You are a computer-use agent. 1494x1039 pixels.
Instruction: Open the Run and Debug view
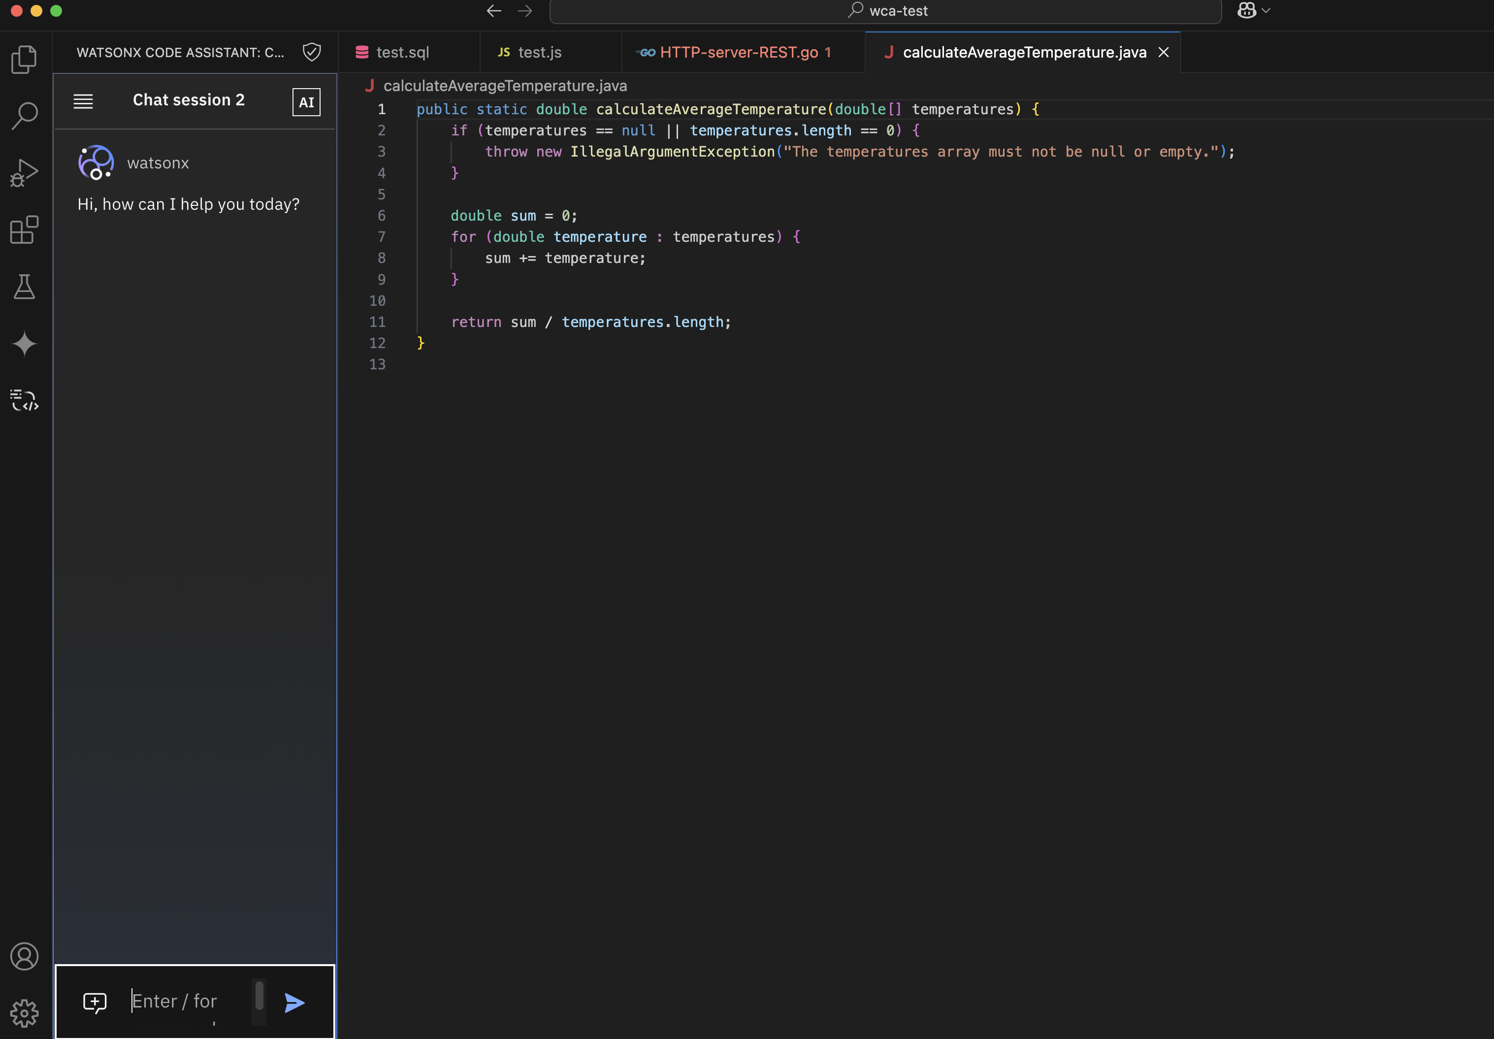pos(25,173)
